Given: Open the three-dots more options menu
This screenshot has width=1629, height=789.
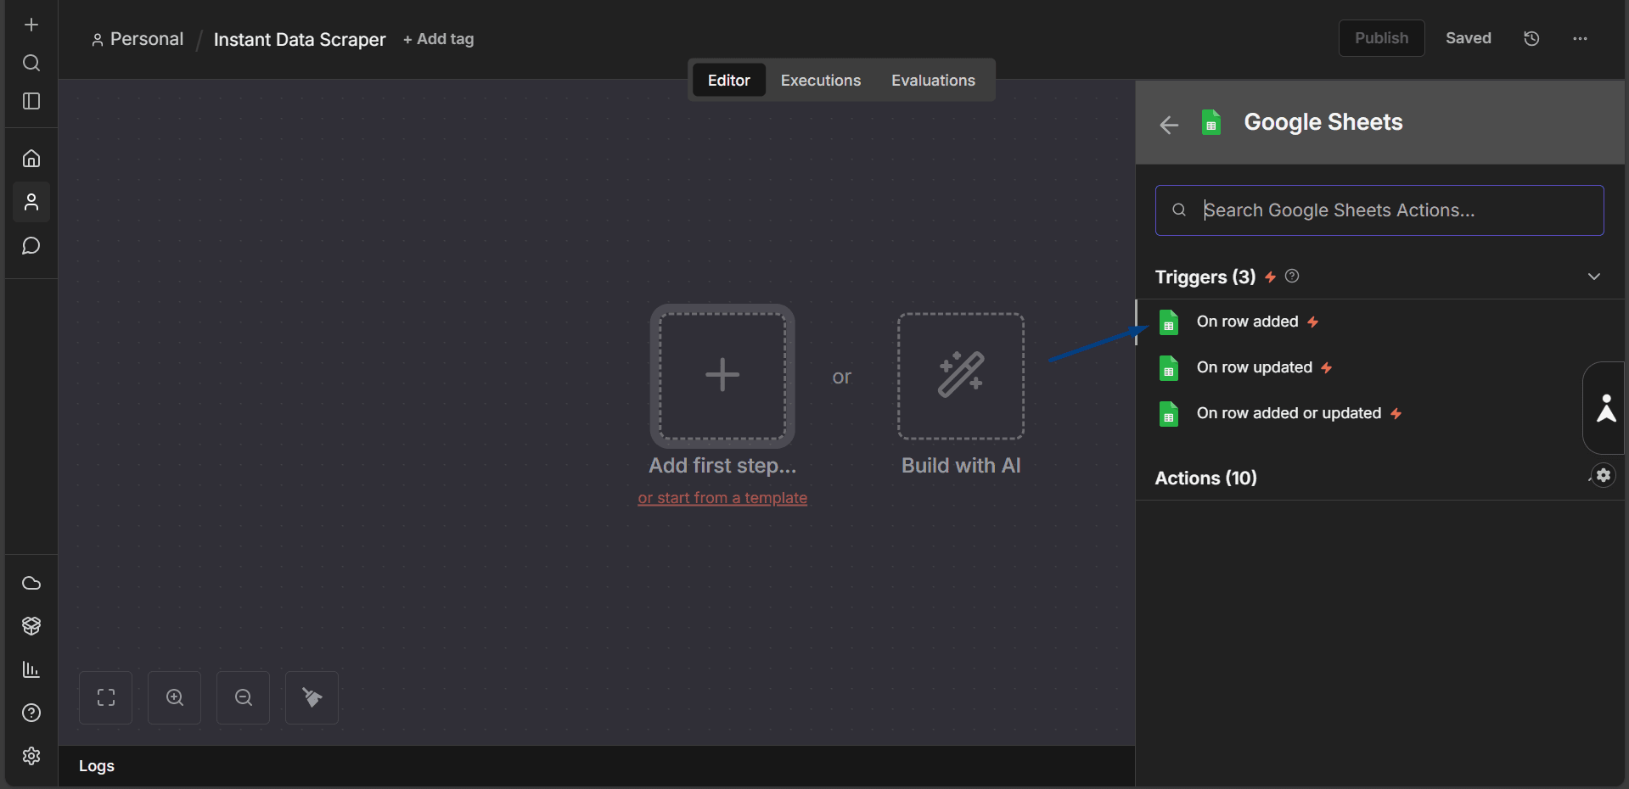Looking at the screenshot, I should (1580, 38).
